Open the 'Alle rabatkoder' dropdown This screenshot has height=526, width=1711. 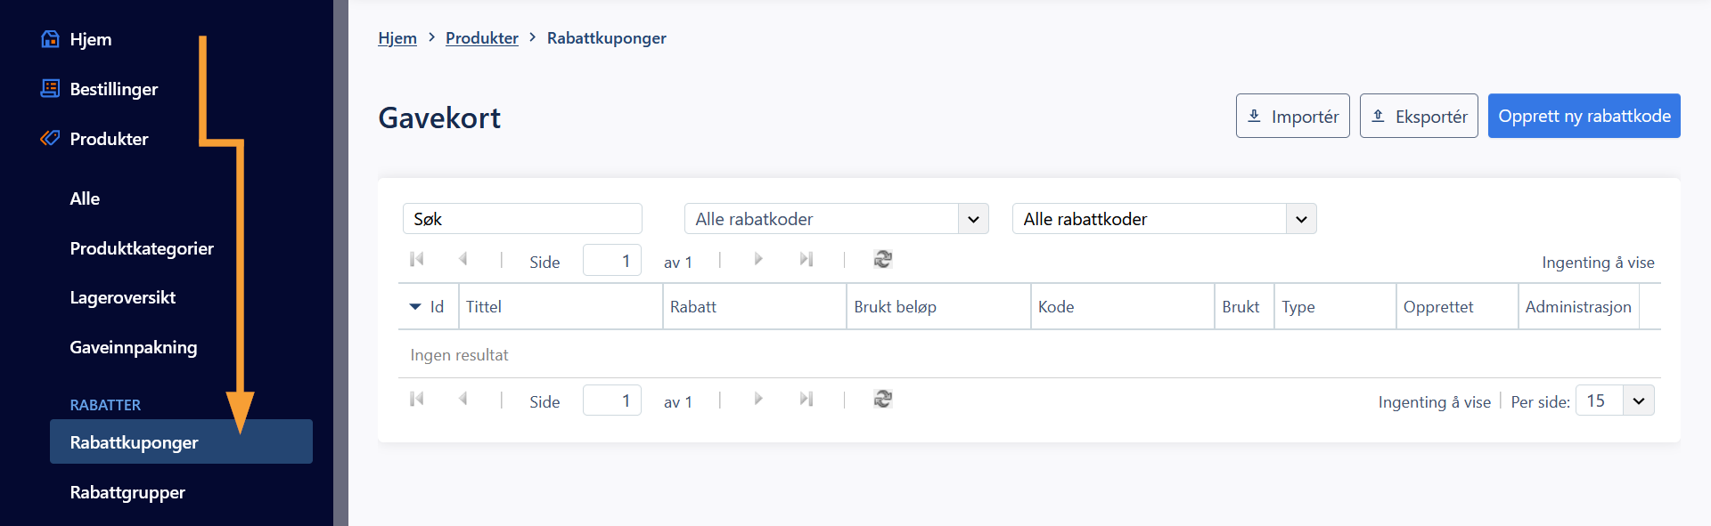coord(837,219)
